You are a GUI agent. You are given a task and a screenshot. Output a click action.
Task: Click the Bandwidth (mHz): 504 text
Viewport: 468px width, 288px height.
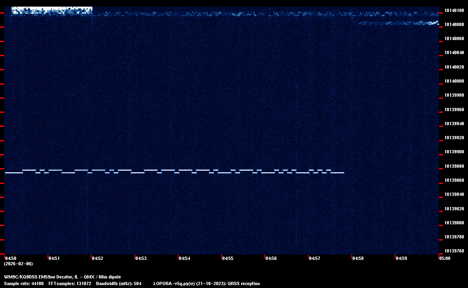click(119, 284)
